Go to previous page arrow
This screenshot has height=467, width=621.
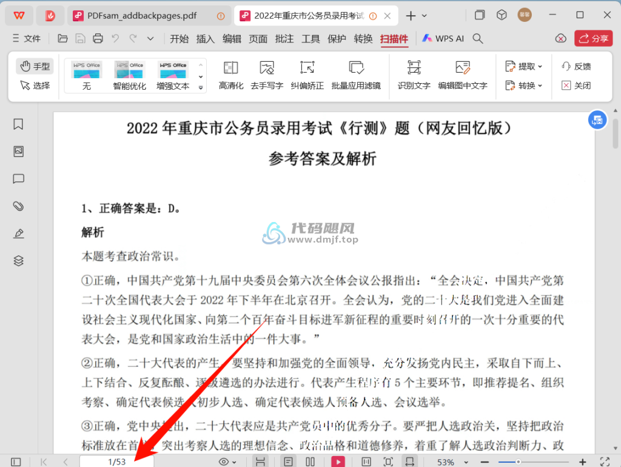pyautogui.click(x=65, y=462)
